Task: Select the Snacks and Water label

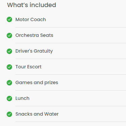Action: [37, 114]
